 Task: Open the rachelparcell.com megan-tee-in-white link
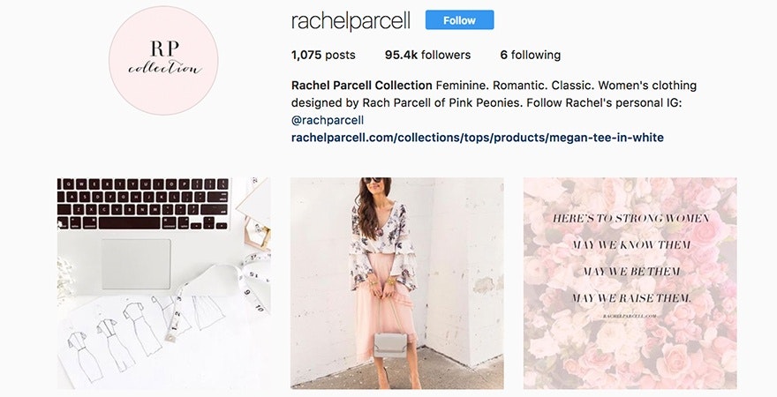pyautogui.click(x=477, y=138)
